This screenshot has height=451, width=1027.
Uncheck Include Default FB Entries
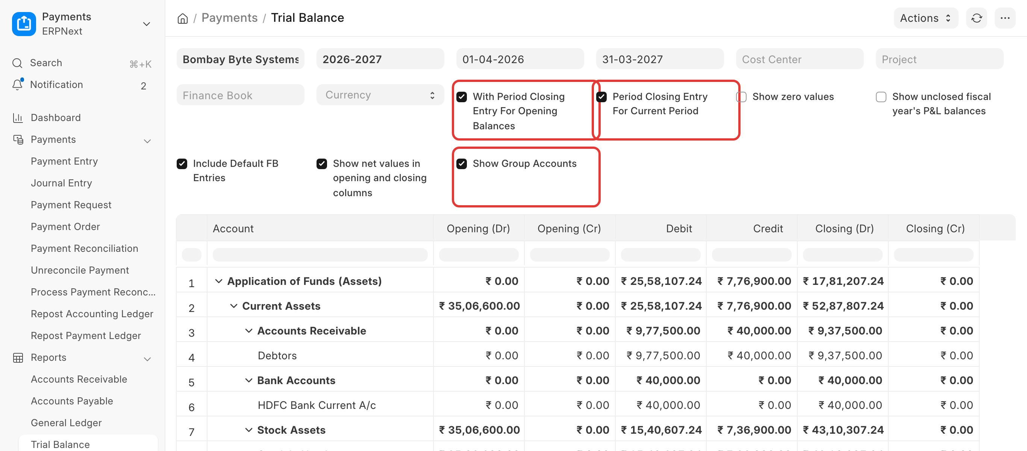click(x=182, y=164)
